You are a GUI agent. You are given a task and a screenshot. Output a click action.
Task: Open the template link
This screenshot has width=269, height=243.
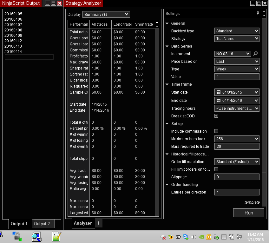pos(252,202)
